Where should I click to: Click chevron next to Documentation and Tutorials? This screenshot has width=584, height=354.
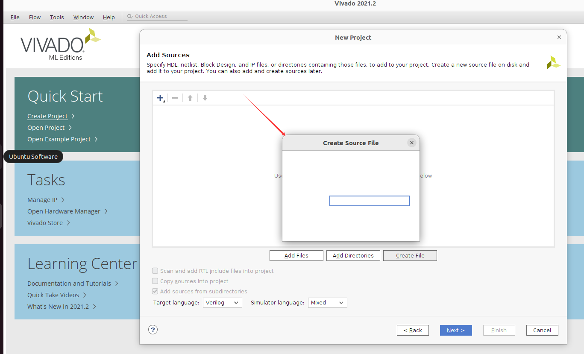click(x=117, y=284)
